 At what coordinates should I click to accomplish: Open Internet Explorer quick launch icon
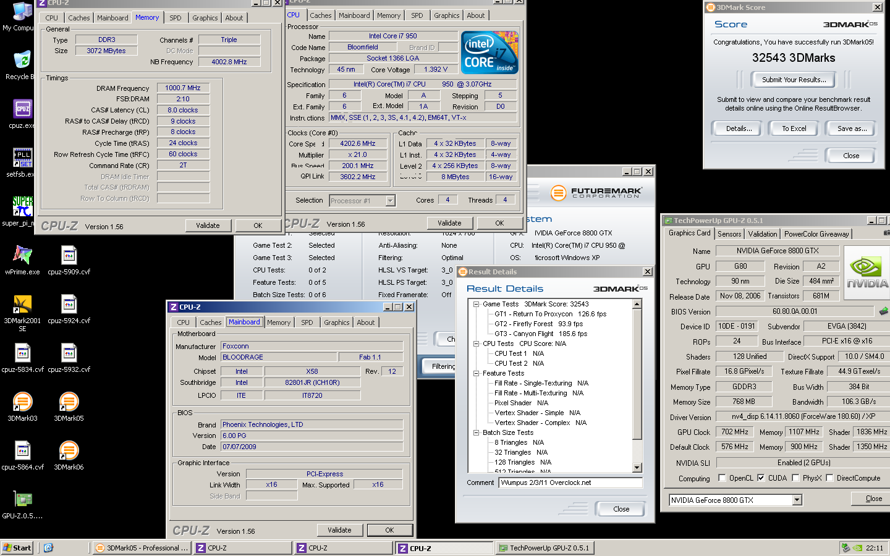click(x=48, y=548)
